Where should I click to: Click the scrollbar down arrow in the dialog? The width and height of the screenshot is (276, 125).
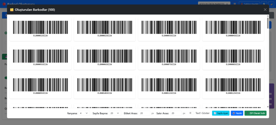268,107
